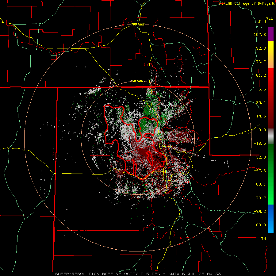Pick the blue segment of the velocity color bar
276x276 pixels.
271,219
